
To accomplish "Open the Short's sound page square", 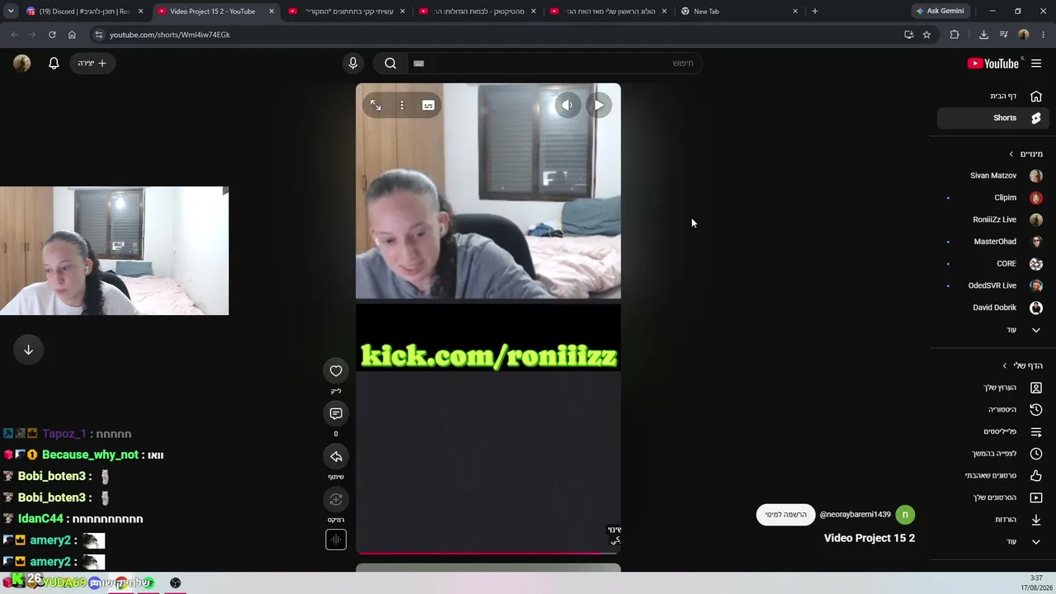I will 336,540.
